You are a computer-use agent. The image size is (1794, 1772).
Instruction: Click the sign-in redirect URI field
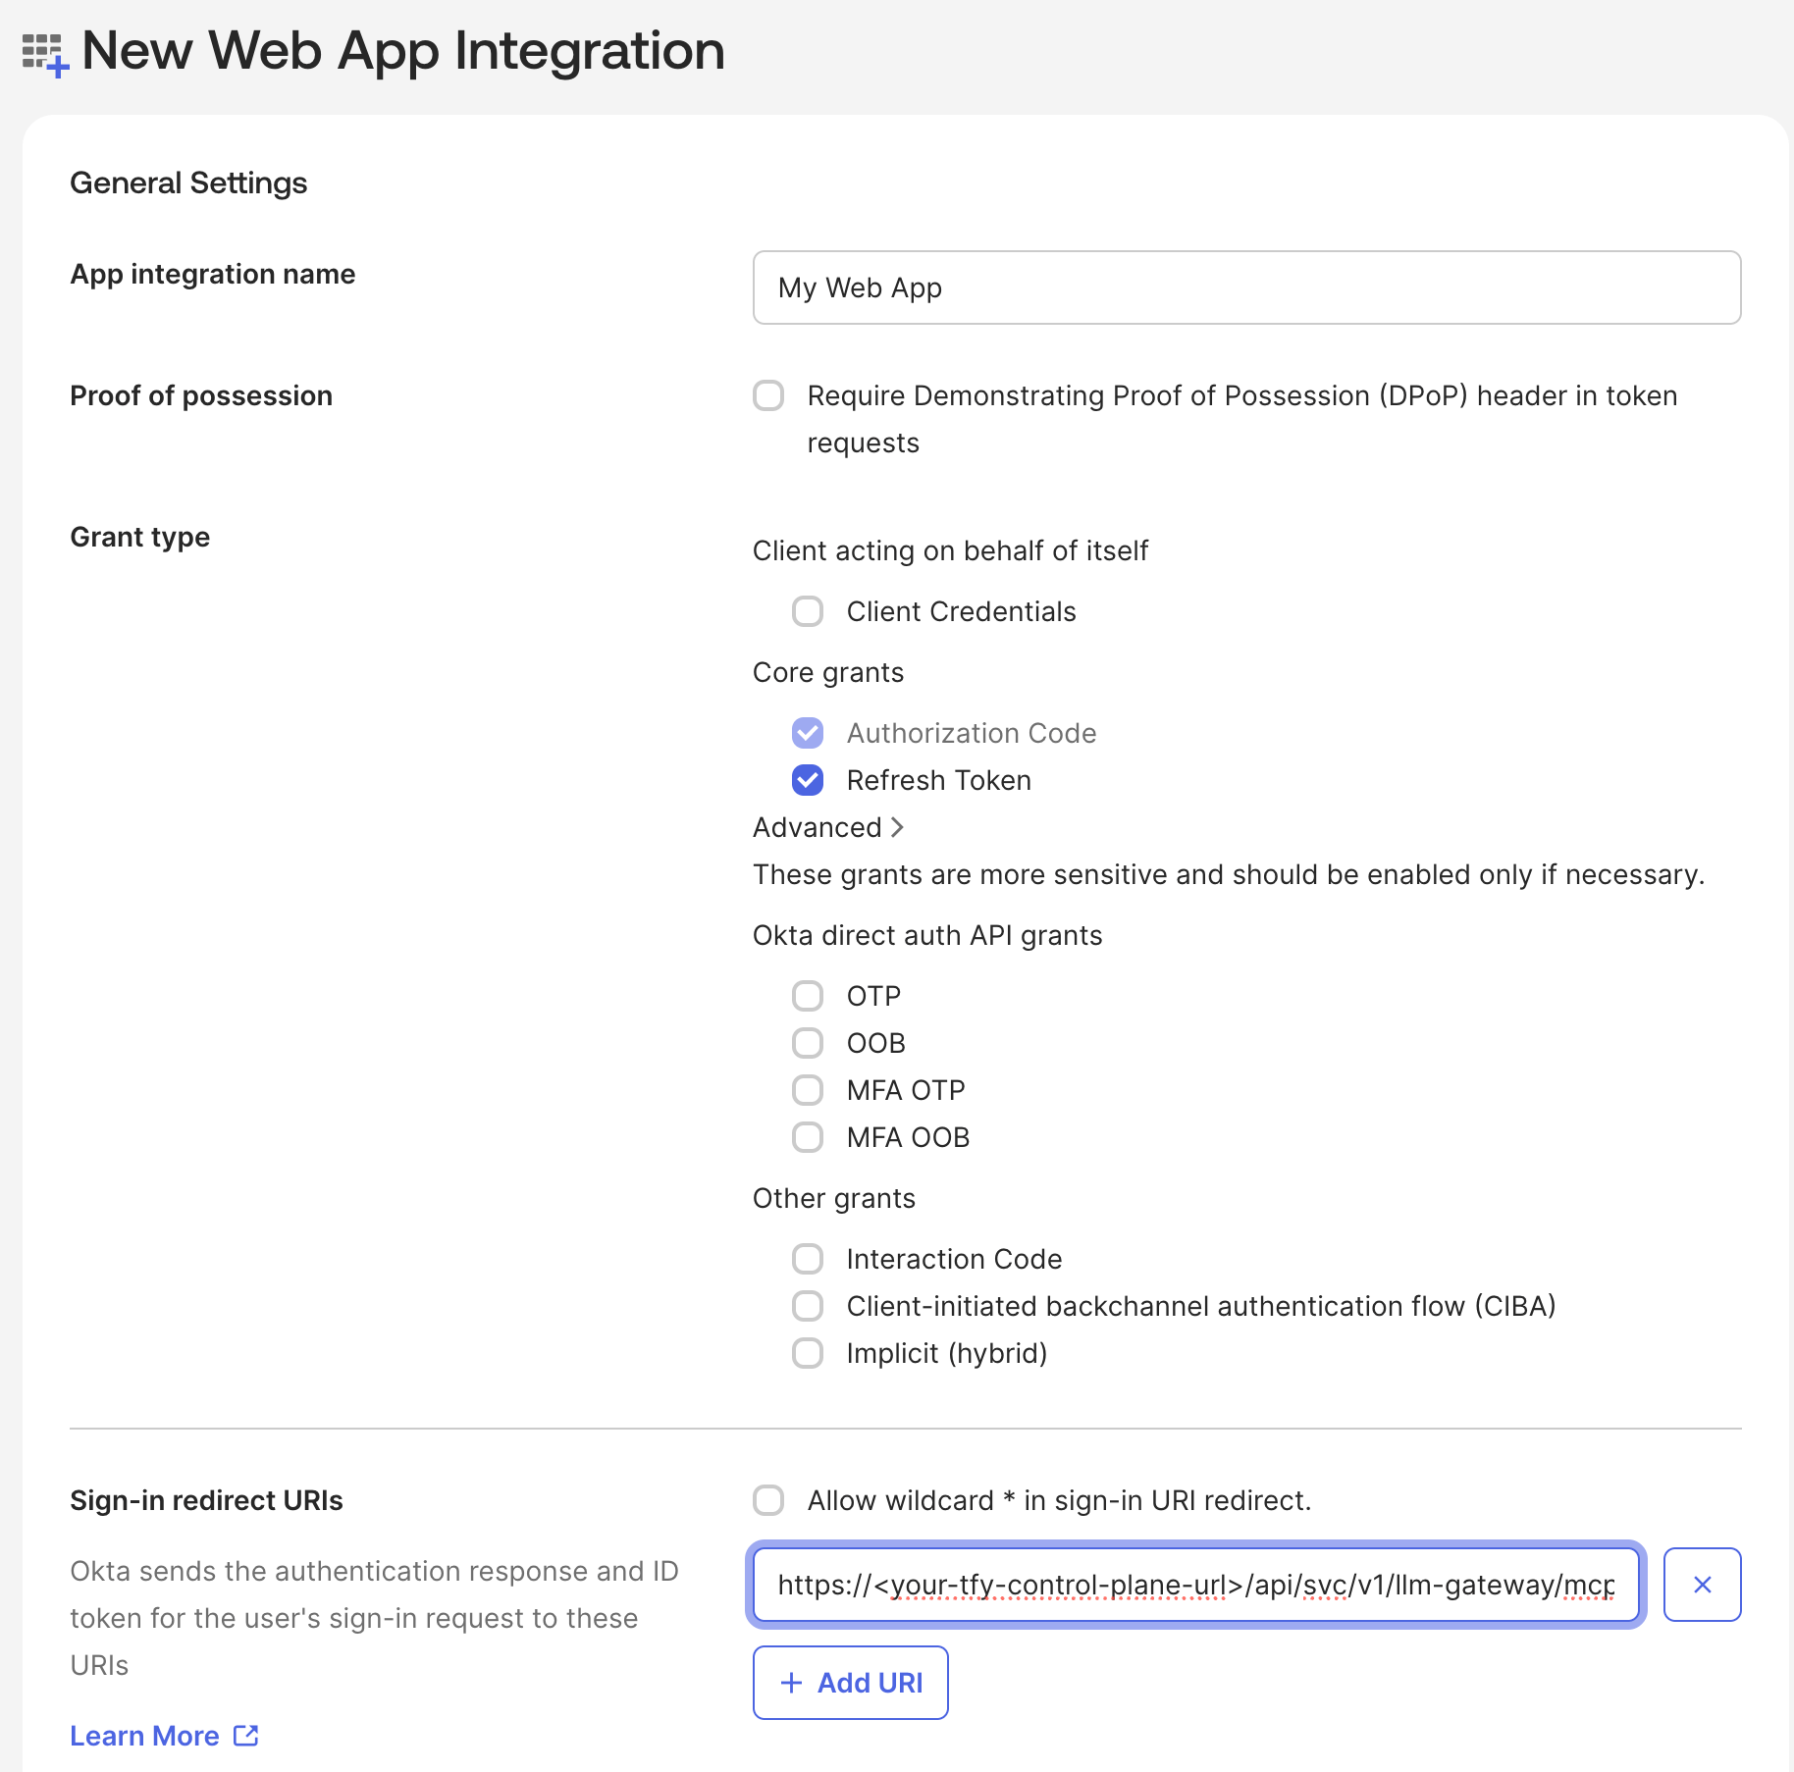pyautogui.click(x=1195, y=1585)
